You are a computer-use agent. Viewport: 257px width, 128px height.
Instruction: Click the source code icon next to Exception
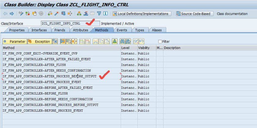click(x=55, y=42)
